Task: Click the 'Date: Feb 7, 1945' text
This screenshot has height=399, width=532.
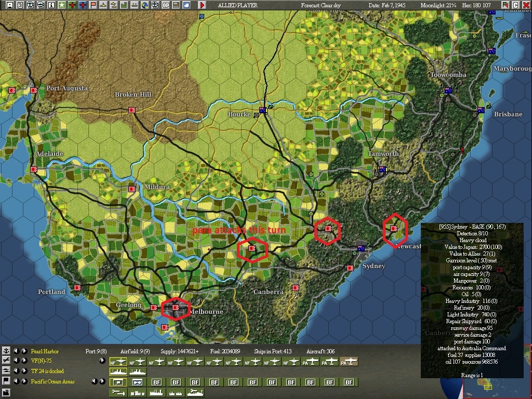Action: (387, 5)
